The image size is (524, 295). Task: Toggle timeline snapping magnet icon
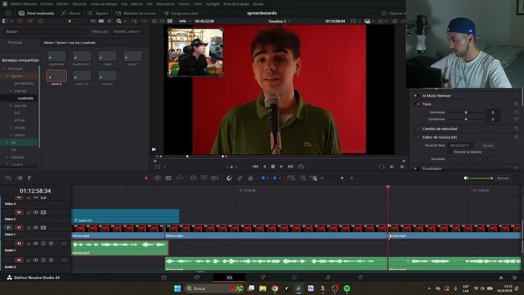229,178
